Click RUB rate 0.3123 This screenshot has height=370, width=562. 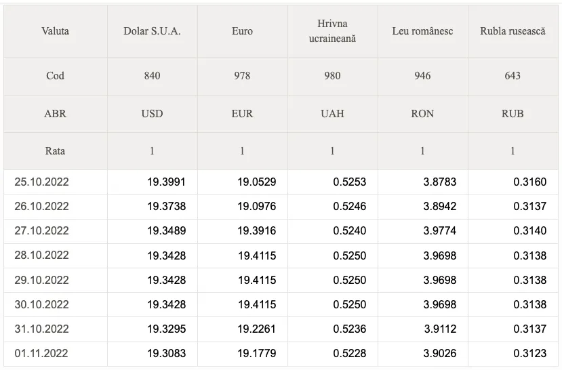click(529, 354)
